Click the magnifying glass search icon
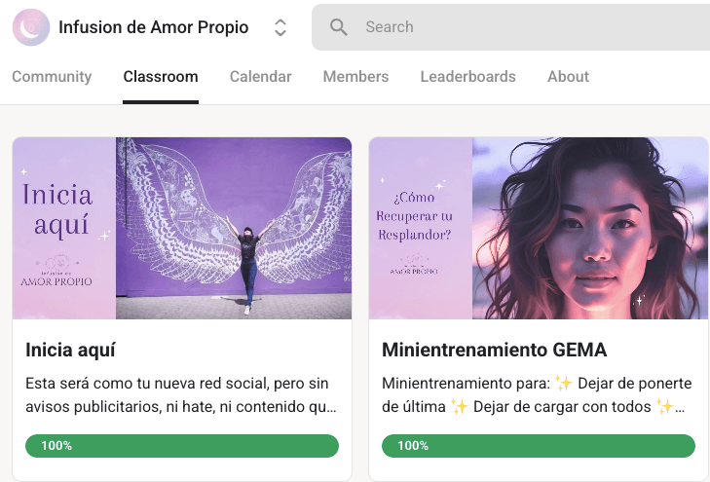Screen dimensions: 710x482 pyautogui.click(x=339, y=27)
